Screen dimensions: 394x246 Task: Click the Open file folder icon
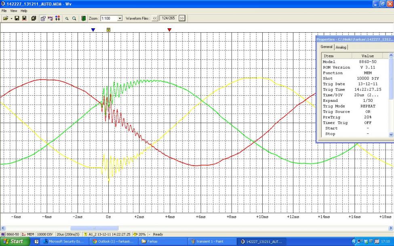click(5, 18)
